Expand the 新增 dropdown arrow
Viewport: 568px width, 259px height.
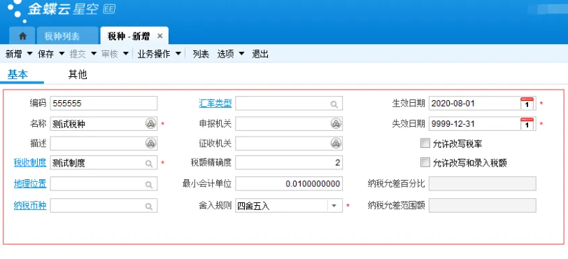coord(29,54)
